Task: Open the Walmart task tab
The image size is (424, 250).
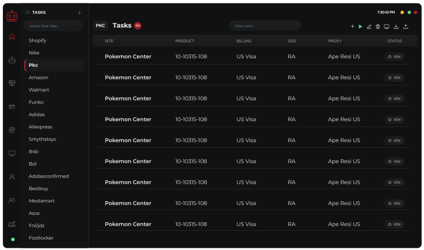Action: (x=38, y=90)
